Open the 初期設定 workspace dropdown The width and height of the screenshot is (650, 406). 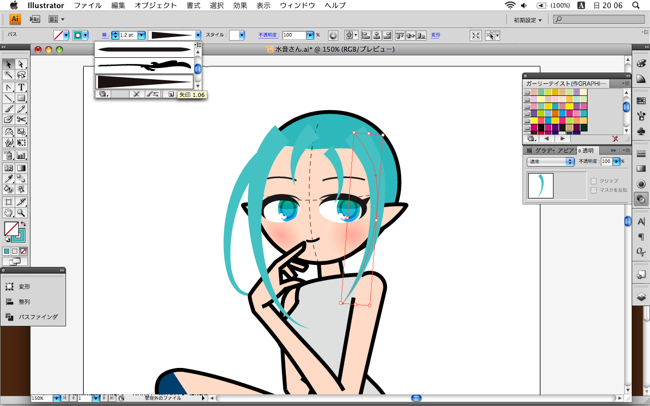tap(528, 20)
